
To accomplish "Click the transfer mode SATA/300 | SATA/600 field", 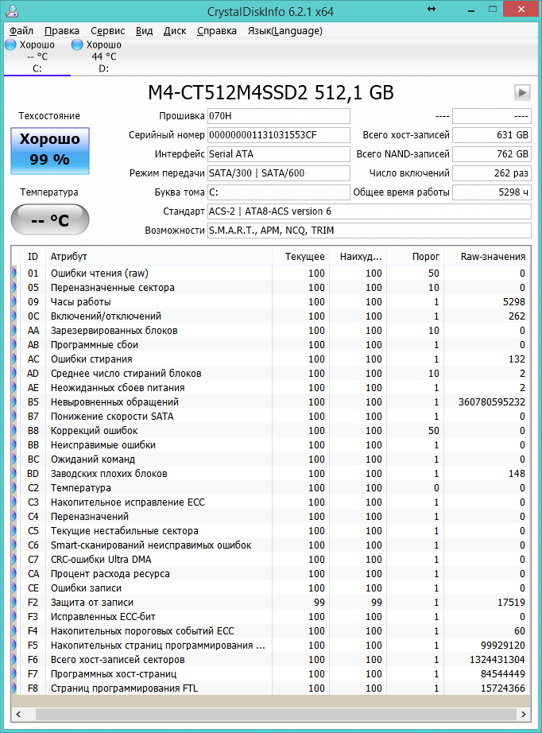I will coord(278,173).
